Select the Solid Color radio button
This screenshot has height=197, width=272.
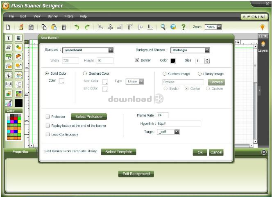coord(47,73)
